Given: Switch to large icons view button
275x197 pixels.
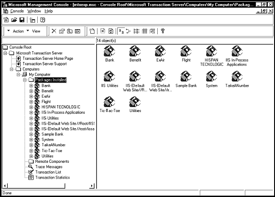Looking at the screenshot, I should point(121,31).
